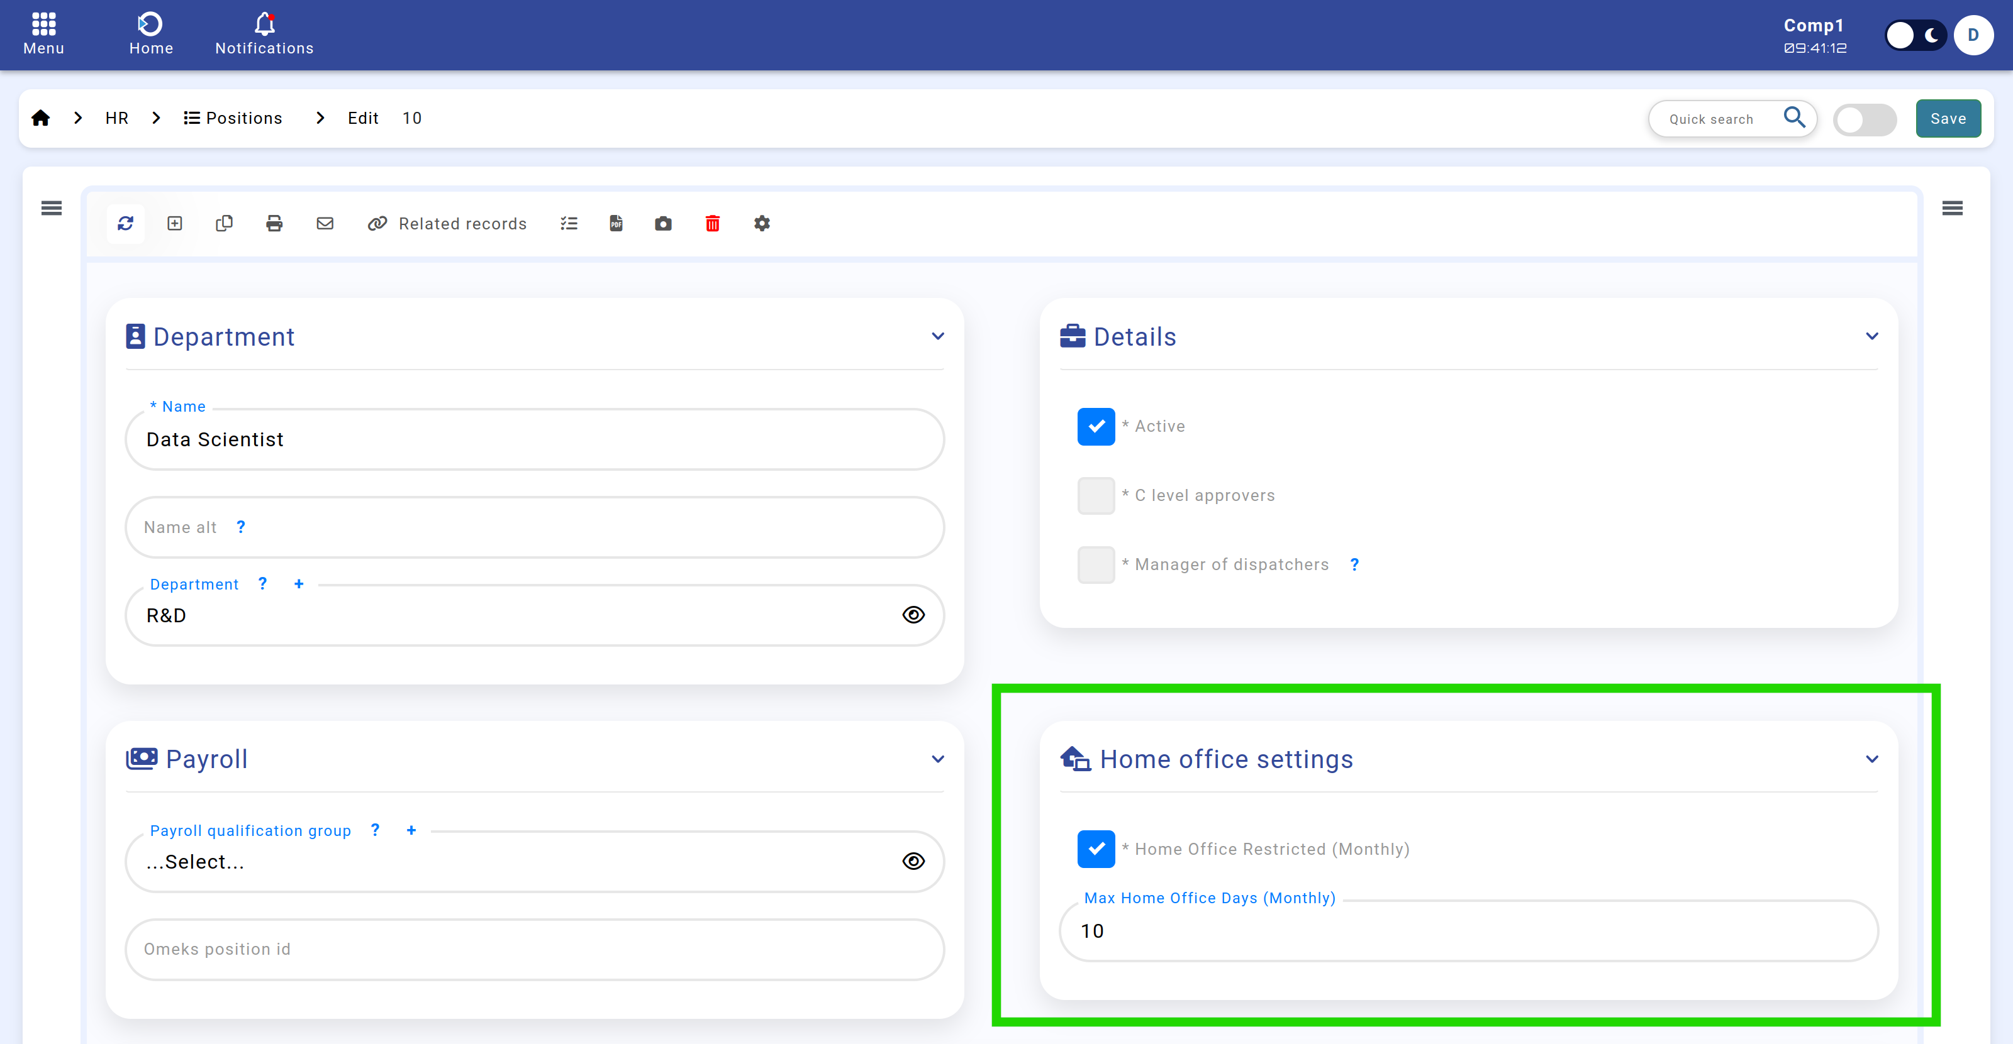
Task: Print the record
Action: (x=274, y=224)
